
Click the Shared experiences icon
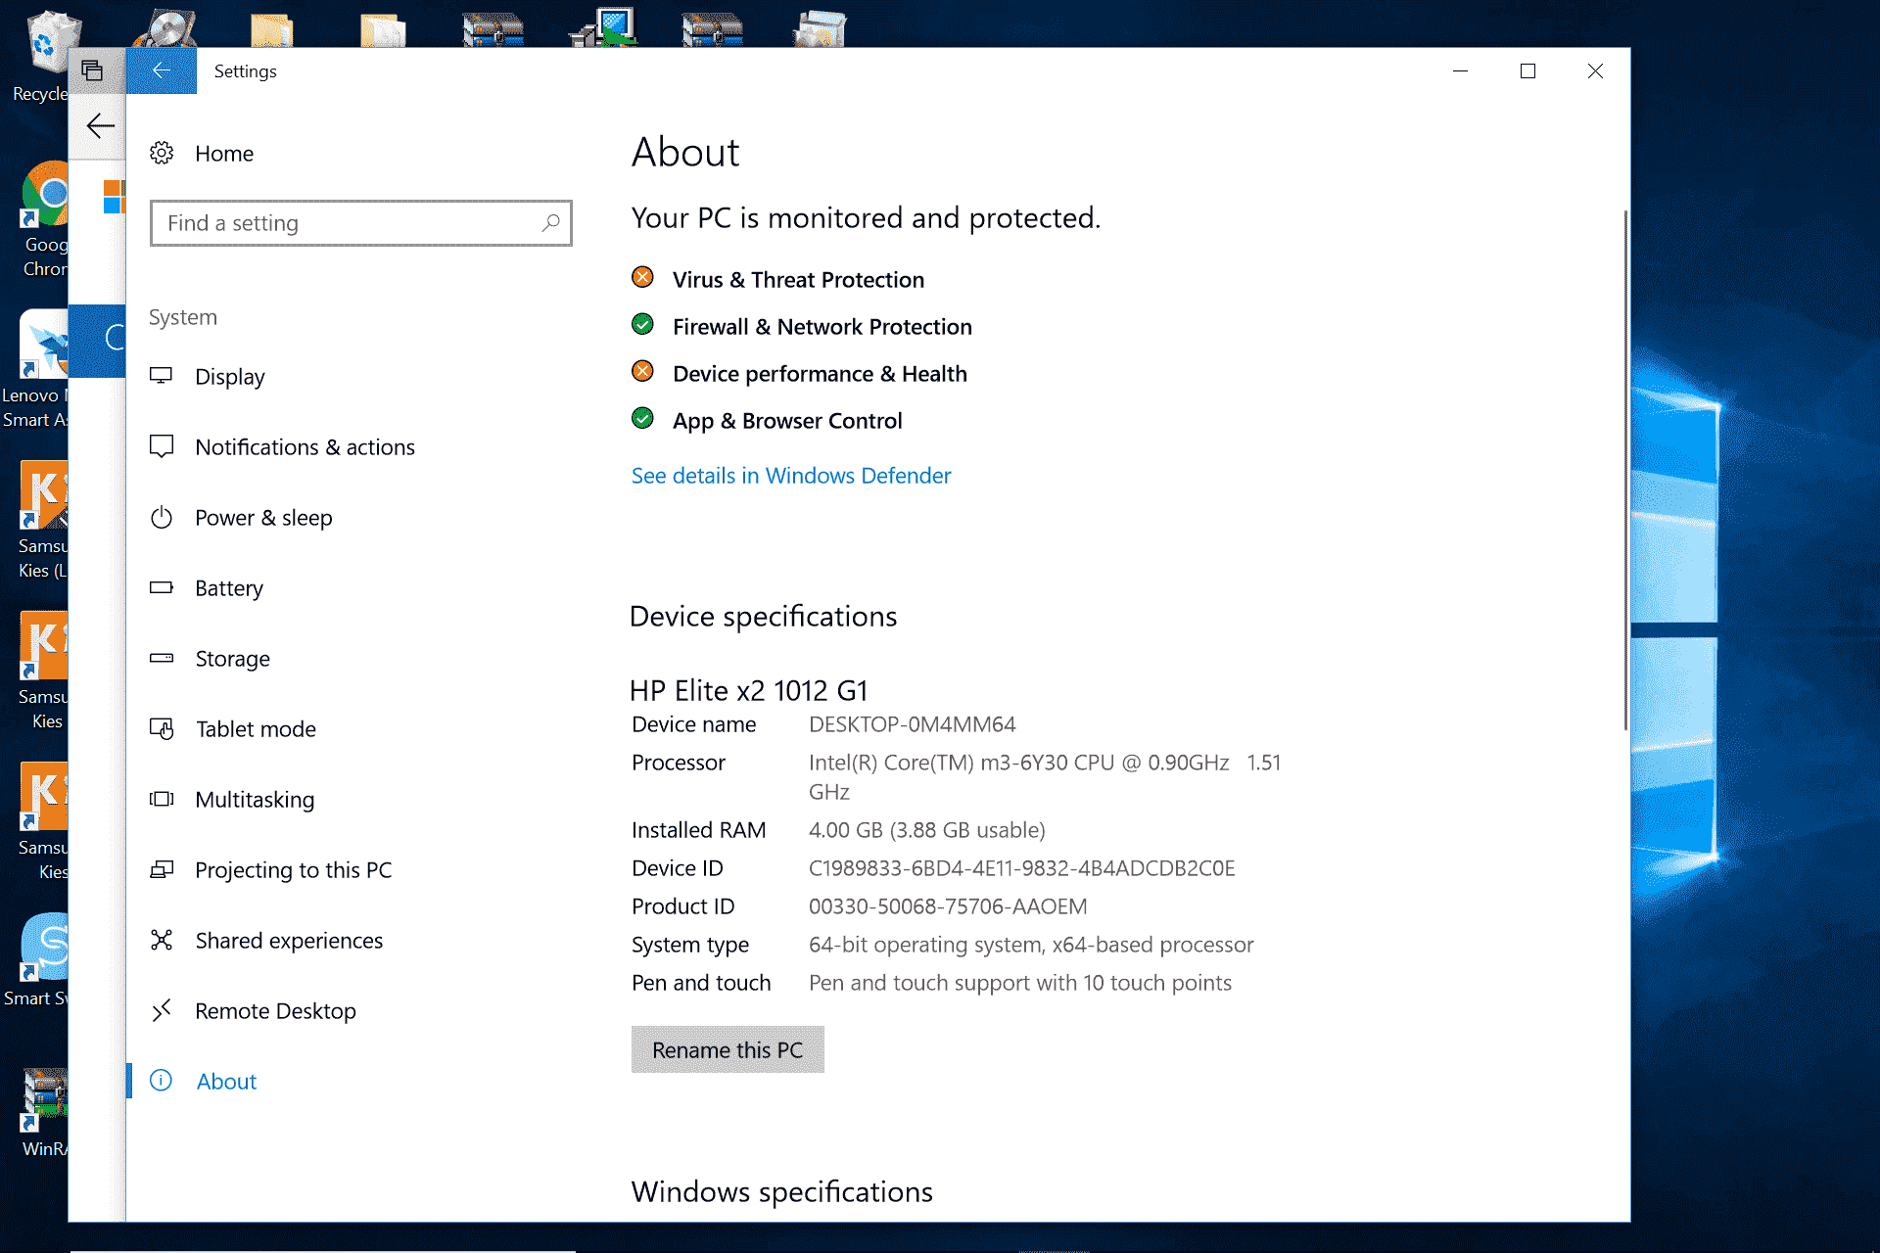[x=162, y=940]
